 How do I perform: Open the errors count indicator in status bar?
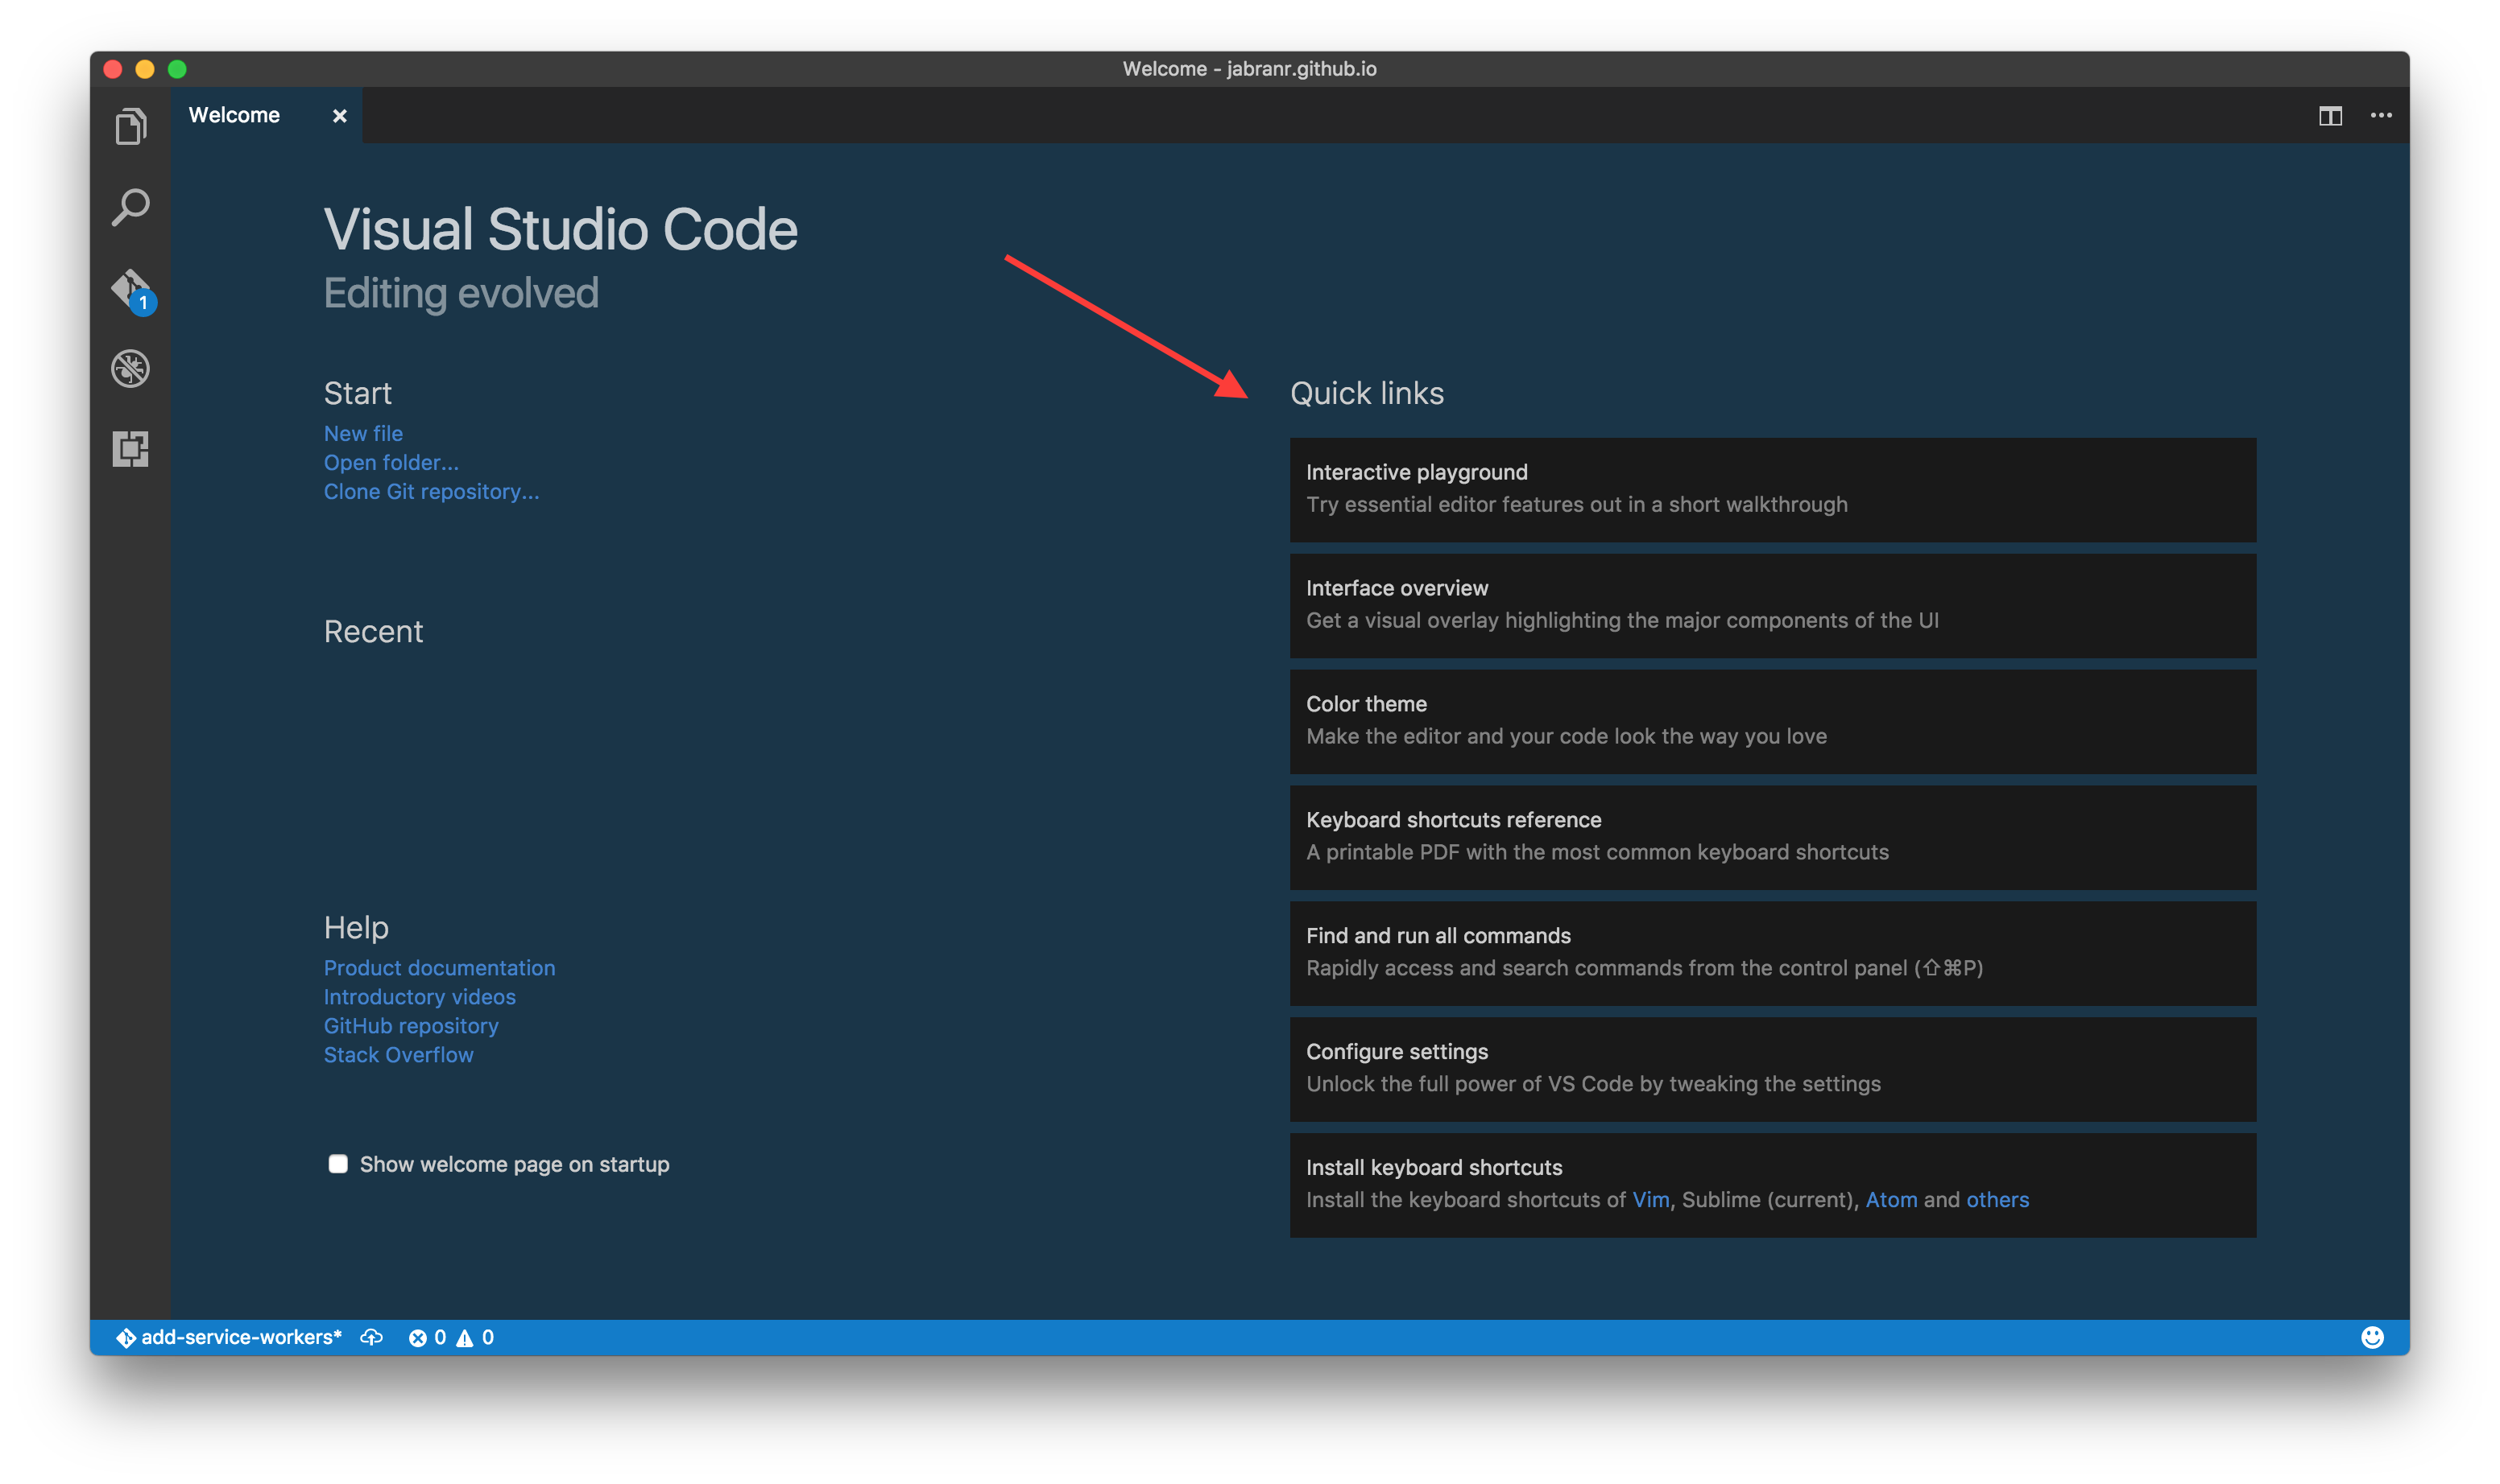click(x=428, y=1337)
